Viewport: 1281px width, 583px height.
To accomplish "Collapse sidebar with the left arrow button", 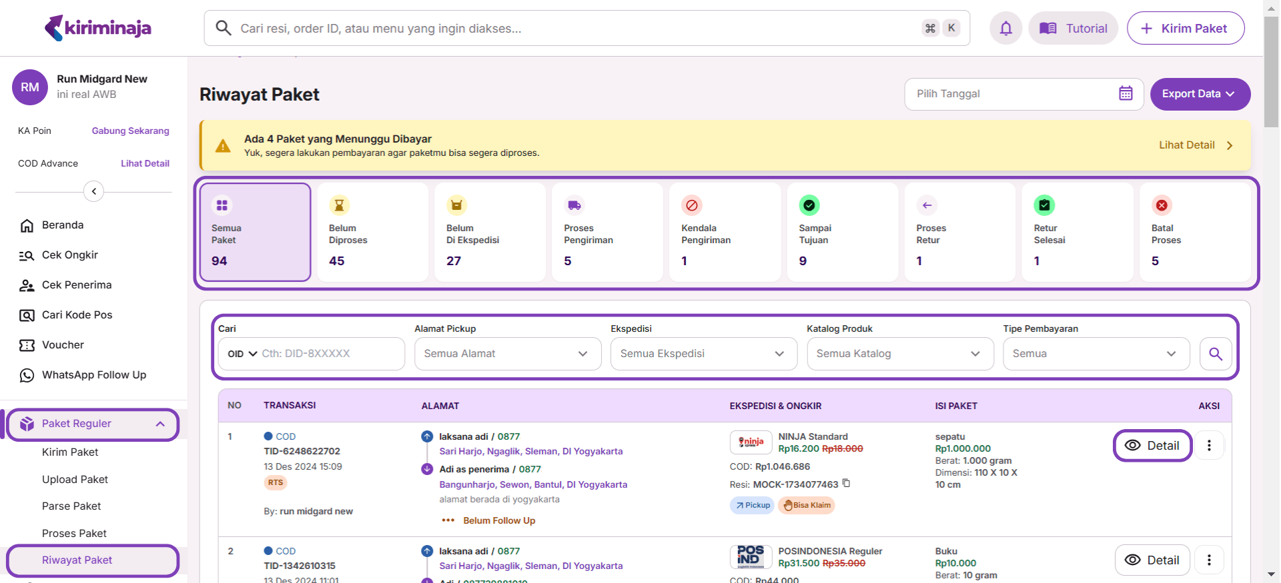I will (x=93, y=192).
